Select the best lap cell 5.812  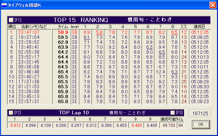tap(14, 125)
